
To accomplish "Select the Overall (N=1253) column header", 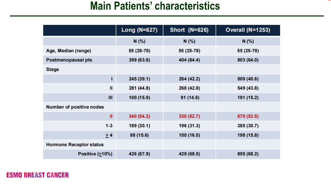I will [x=248, y=30].
